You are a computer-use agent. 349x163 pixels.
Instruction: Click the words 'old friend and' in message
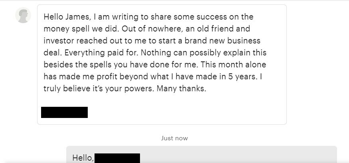pyautogui.click(x=224, y=29)
